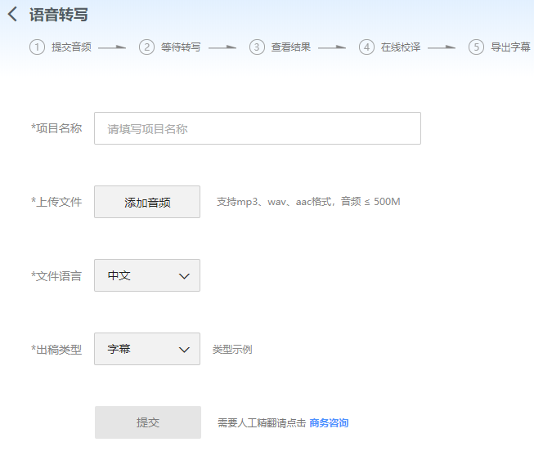Click the *上传文件 field label
This screenshot has width=534, height=451.
click(56, 202)
